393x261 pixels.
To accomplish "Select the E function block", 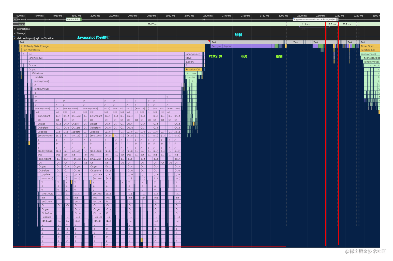I will click(x=108, y=93).
